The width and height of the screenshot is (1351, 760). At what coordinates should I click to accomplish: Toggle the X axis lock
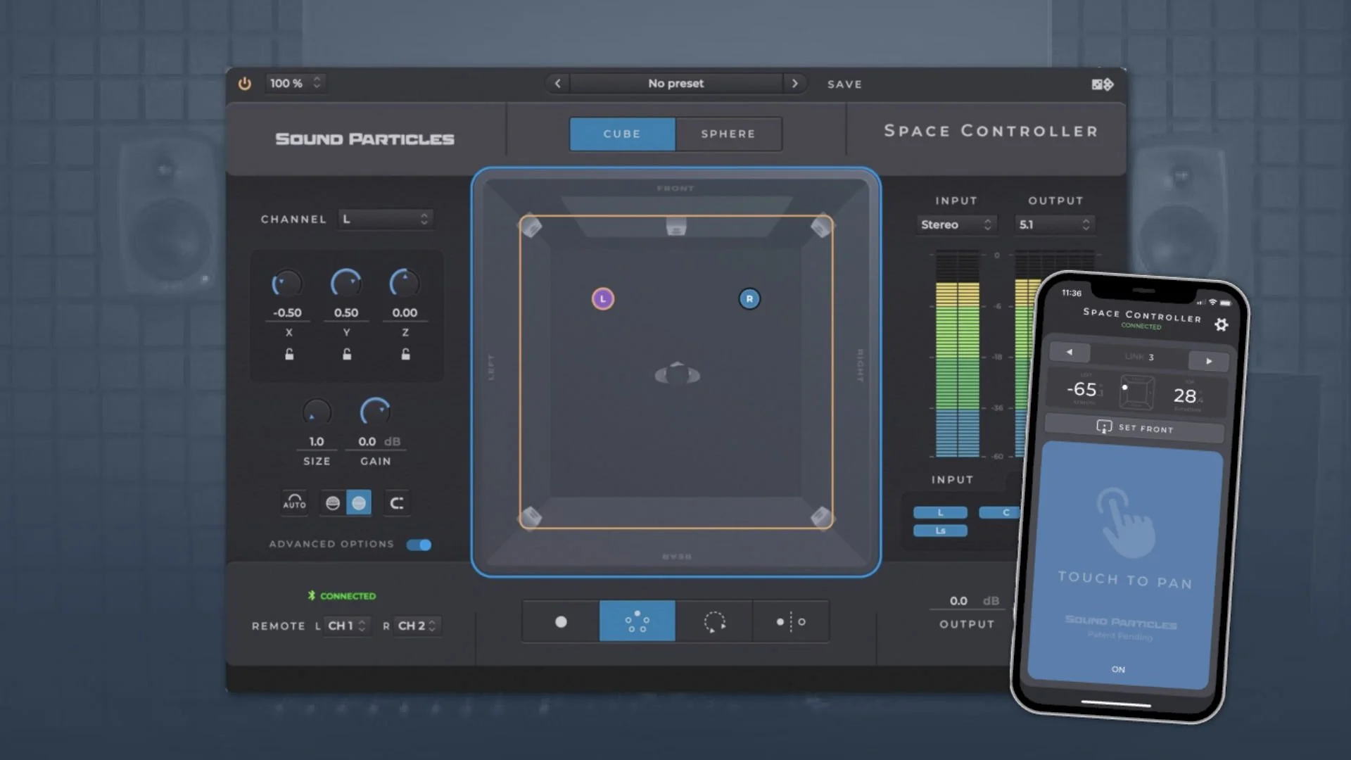pyautogui.click(x=288, y=354)
